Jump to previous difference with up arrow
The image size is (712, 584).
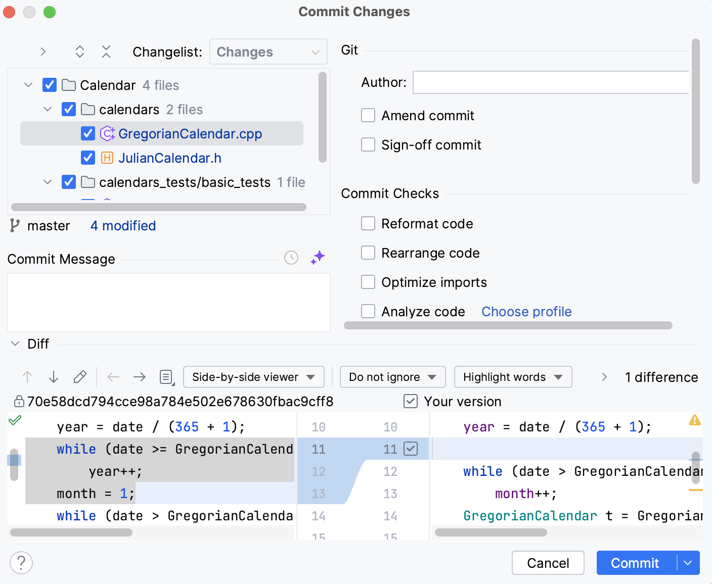click(x=27, y=376)
